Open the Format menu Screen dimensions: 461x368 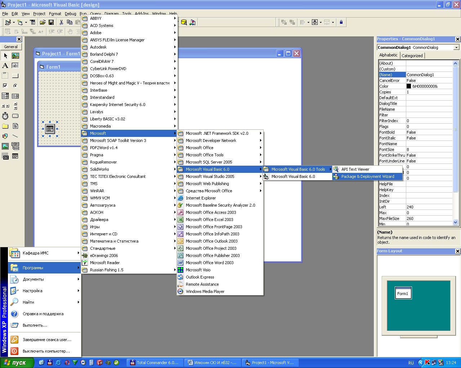55,14
